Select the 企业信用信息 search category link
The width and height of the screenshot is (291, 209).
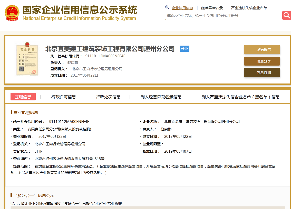[x=182, y=8]
